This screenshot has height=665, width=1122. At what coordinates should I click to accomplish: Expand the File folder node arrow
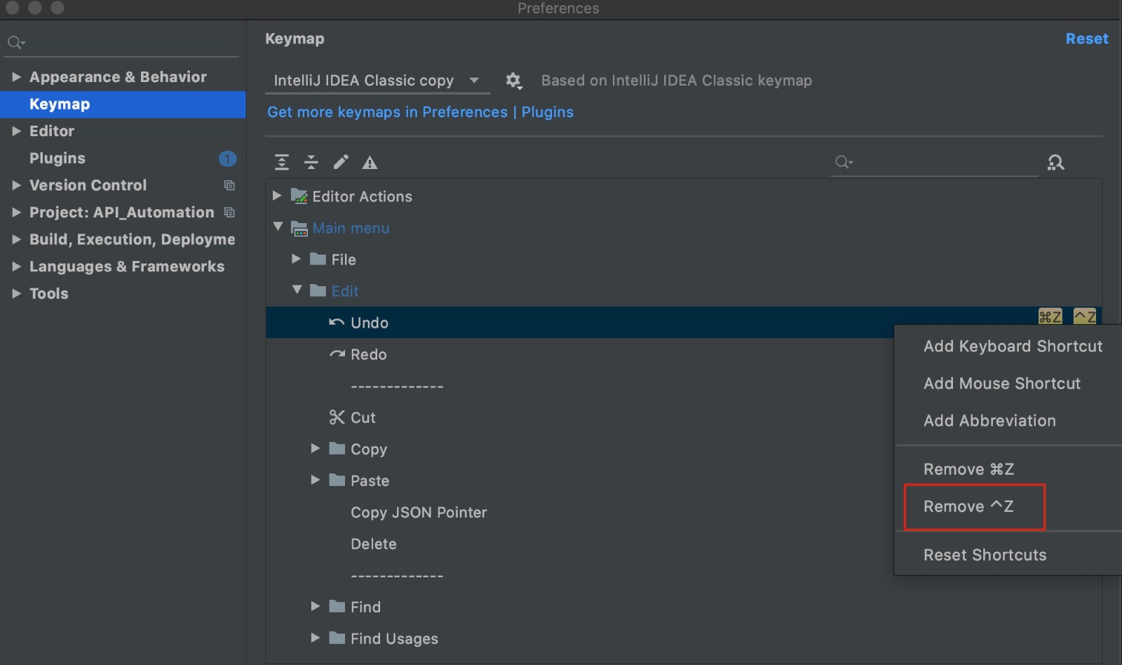296,259
